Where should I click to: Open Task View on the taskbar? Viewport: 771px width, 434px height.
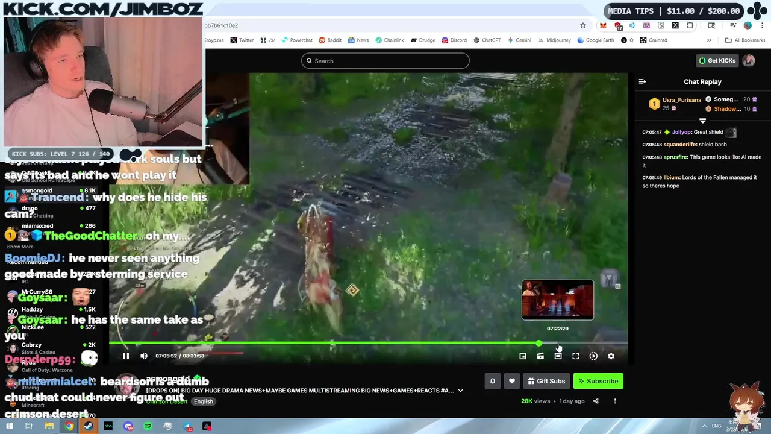pos(28,426)
